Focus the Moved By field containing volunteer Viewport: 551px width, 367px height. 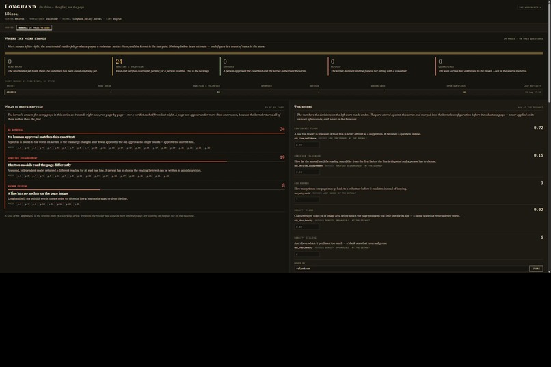pyautogui.click(x=410, y=269)
